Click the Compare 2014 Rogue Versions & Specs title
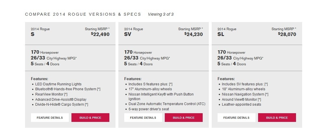Image resolution: width=331 pixels, height=128 pixels. pos(83,14)
